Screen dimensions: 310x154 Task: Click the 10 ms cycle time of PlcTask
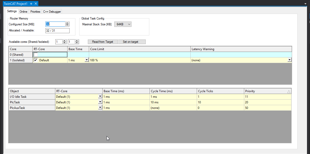pyautogui.click(x=173, y=102)
